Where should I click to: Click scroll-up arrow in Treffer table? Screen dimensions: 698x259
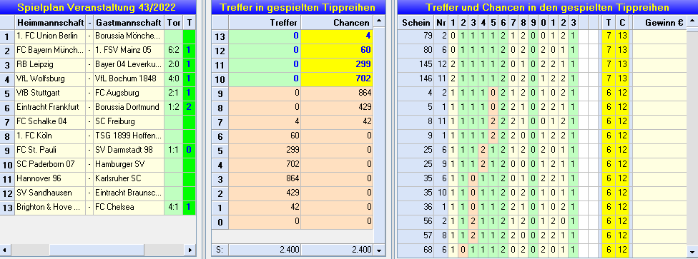click(379, 21)
